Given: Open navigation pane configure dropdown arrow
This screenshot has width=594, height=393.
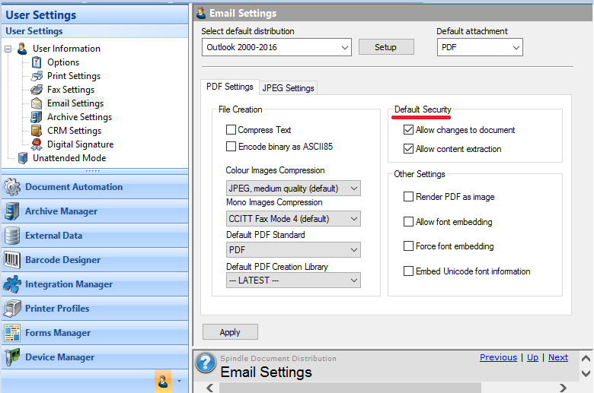Looking at the screenshot, I should (180, 382).
